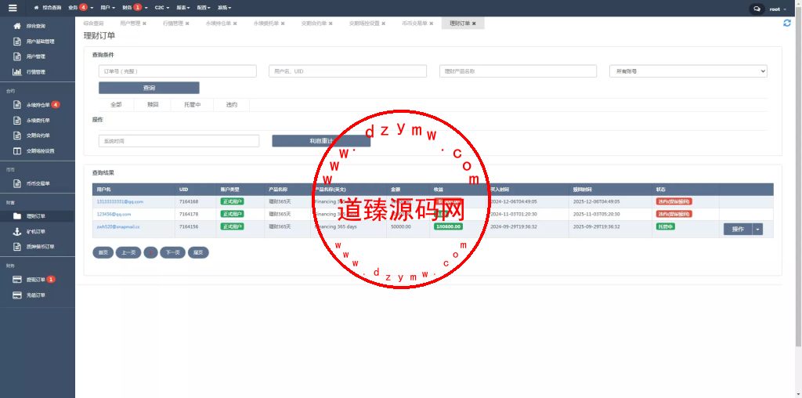Click card icon beside 充值订单
802x398 pixels.
coord(17,295)
